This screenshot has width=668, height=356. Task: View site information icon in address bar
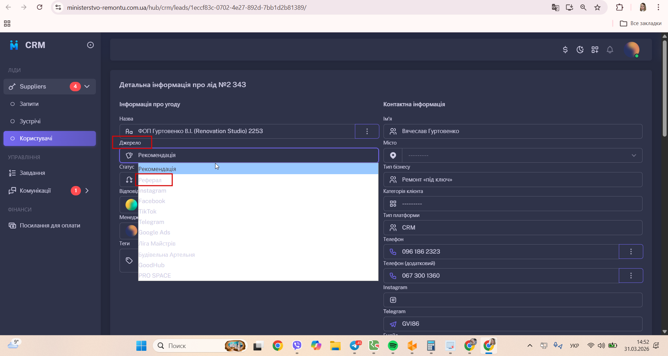pos(59,7)
